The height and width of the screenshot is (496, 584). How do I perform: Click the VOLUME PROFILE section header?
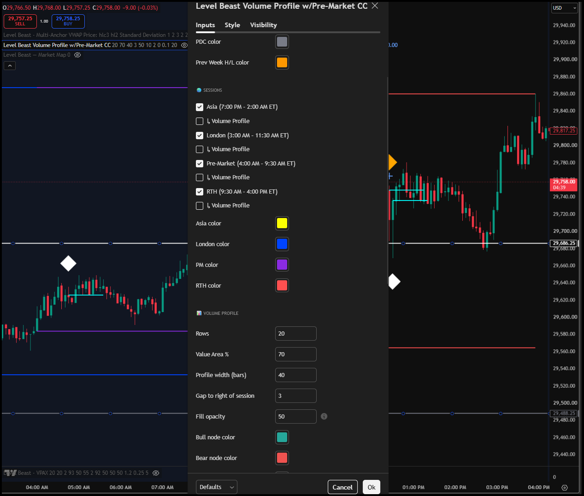click(221, 313)
